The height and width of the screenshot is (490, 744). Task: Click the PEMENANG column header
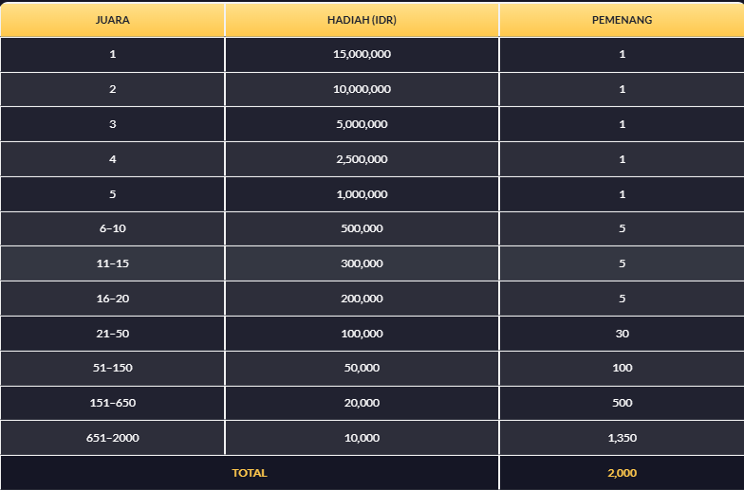click(622, 19)
